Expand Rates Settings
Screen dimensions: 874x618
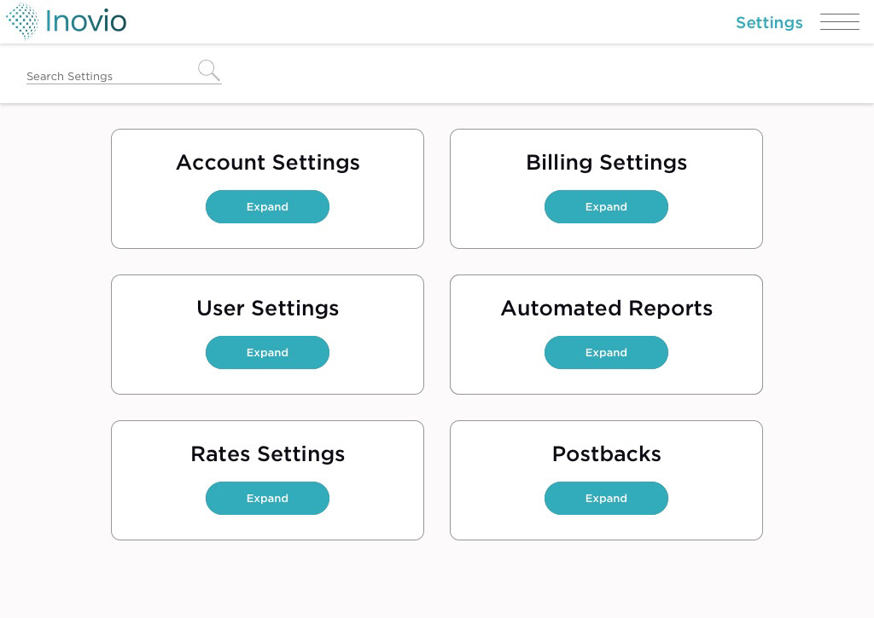[x=267, y=499]
